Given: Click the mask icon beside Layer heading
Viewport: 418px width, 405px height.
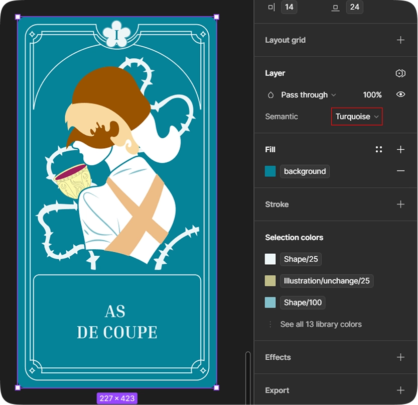Looking at the screenshot, I should [x=400, y=73].
